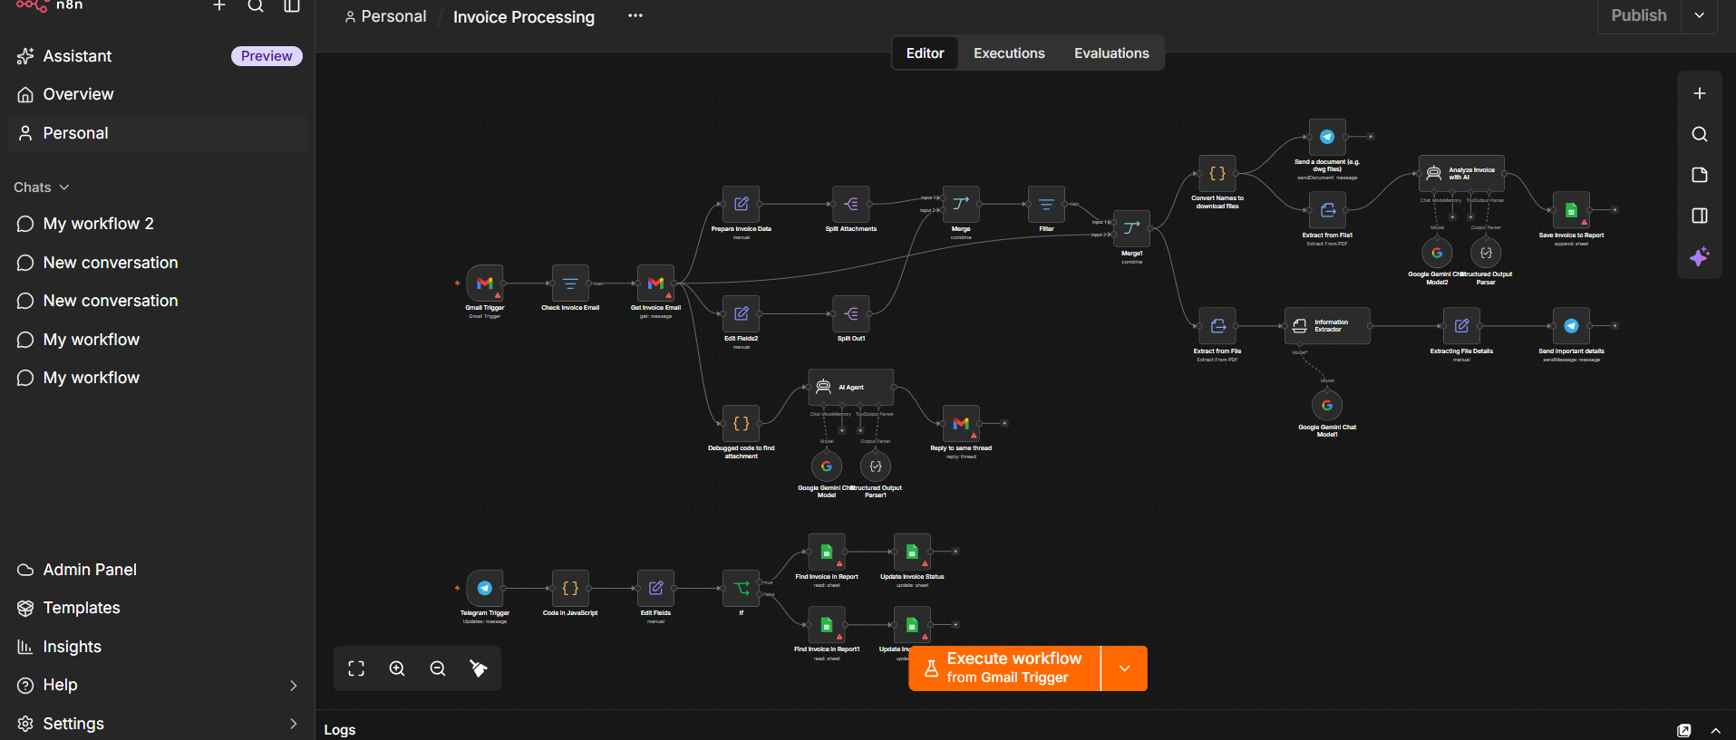Open the If node

[x=742, y=588]
